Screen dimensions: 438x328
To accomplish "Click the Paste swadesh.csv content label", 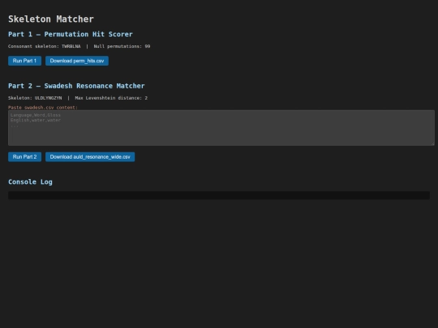I will (43, 108).
